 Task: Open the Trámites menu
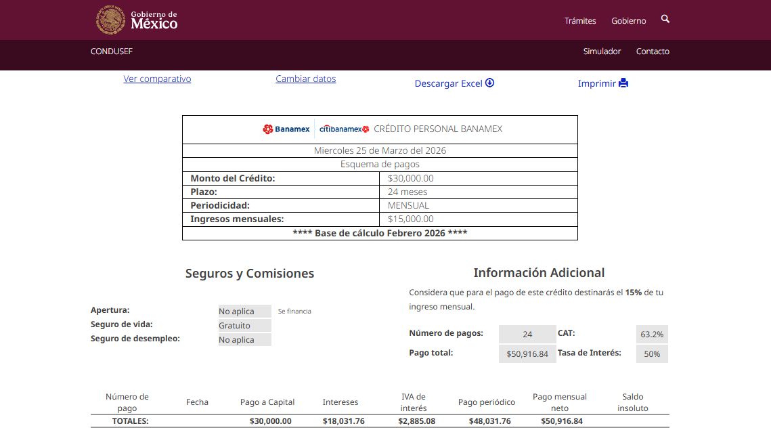[x=580, y=21]
